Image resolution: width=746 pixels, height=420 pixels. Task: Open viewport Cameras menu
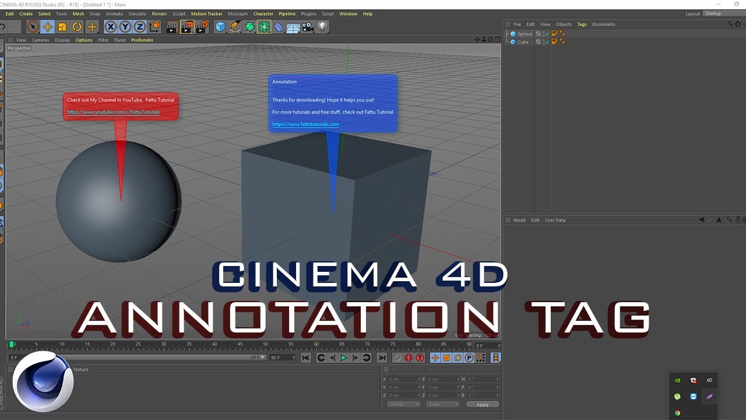pyautogui.click(x=41, y=40)
